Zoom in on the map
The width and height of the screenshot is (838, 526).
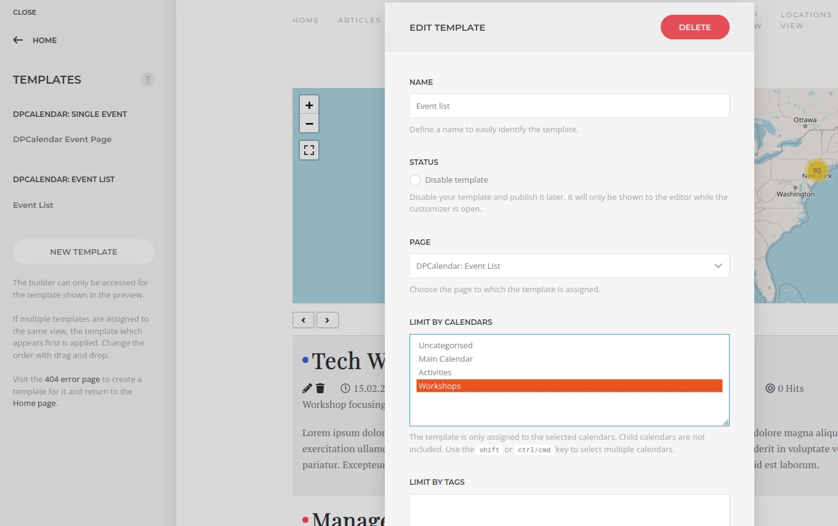coord(309,105)
